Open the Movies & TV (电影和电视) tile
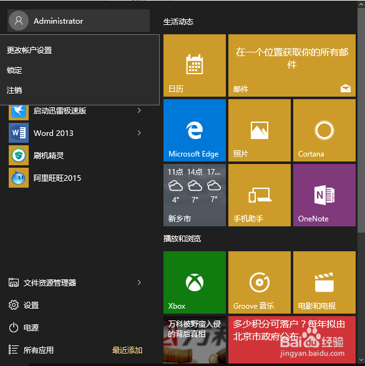The width and height of the screenshot is (365, 366). (x=324, y=282)
